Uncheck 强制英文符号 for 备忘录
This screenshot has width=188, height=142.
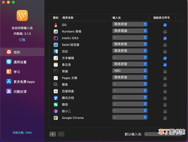[165, 65]
